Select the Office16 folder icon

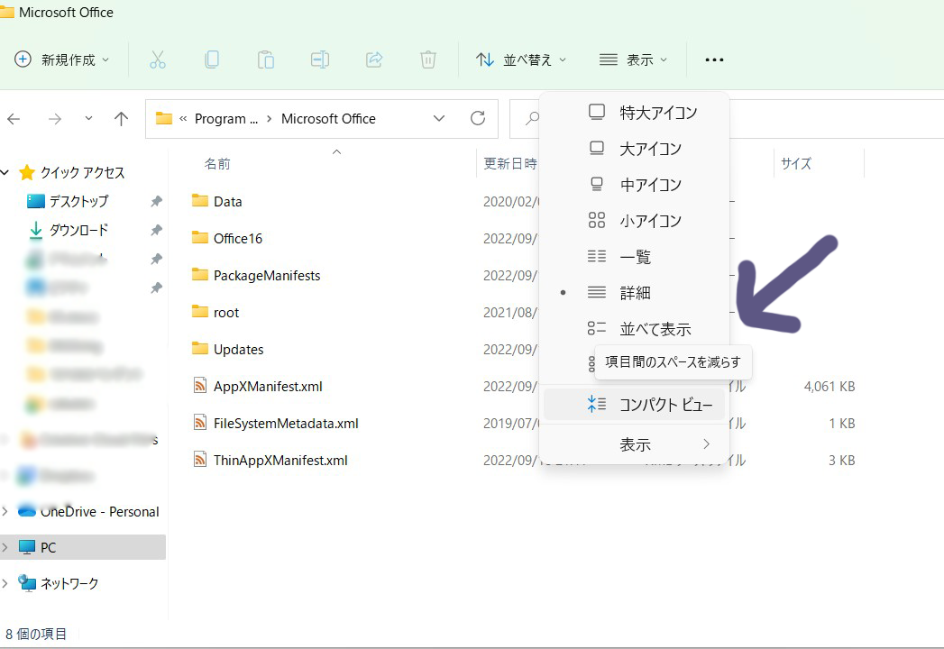click(x=200, y=237)
